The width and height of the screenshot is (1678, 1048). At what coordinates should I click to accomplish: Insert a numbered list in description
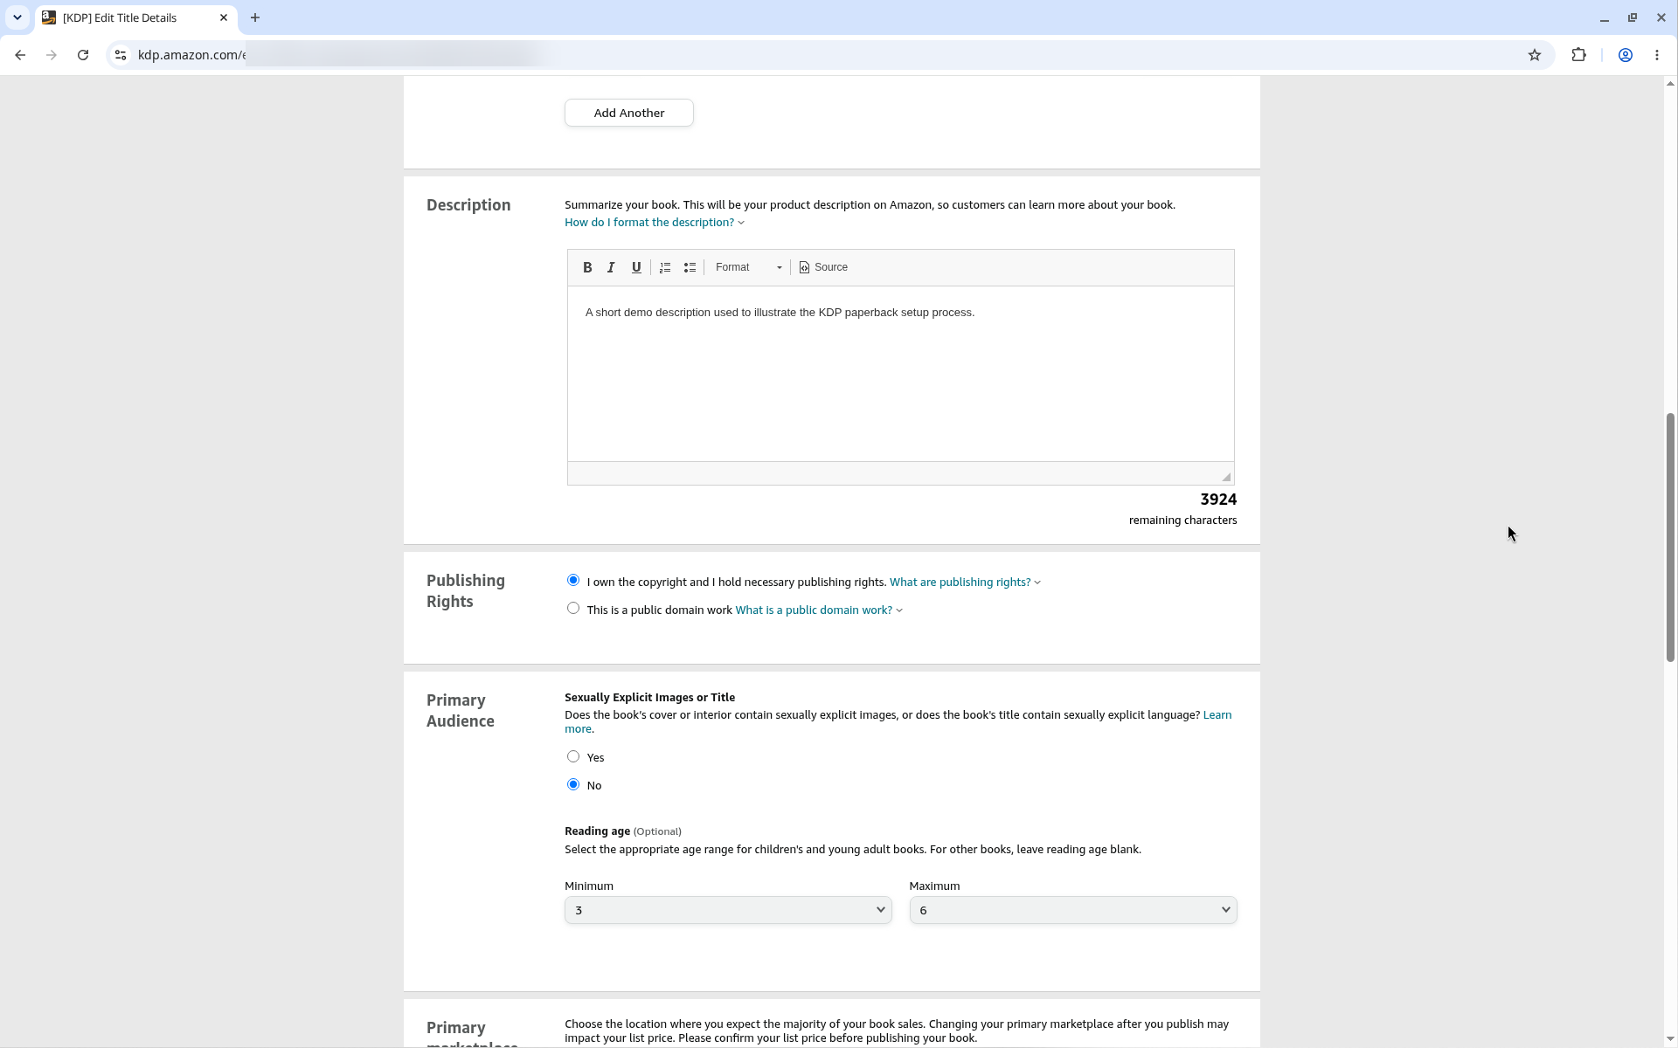(x=665, y=267)
